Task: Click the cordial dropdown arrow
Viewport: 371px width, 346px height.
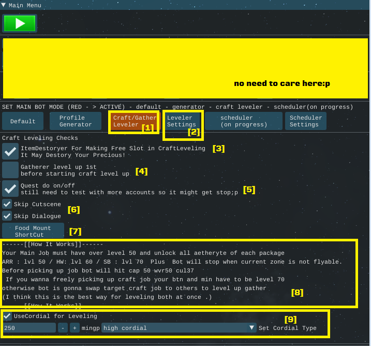Action: coord(252,328)
